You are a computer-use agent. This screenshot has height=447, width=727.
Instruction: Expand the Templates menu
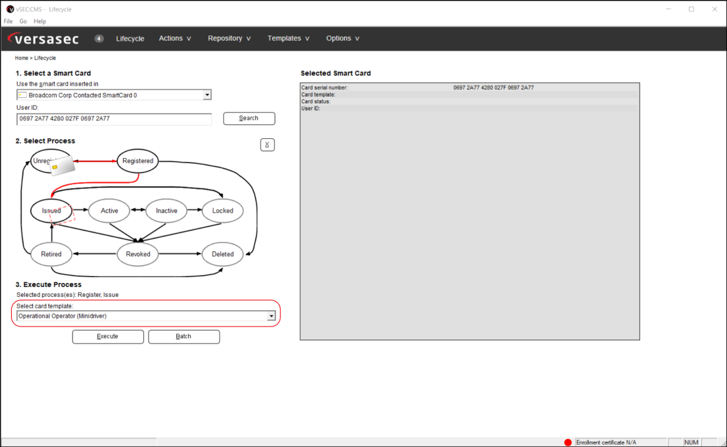pos(288,38)
